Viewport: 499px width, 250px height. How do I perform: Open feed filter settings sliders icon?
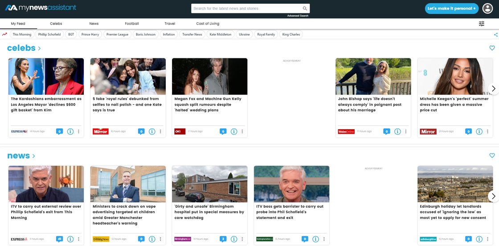coord(482,24)
